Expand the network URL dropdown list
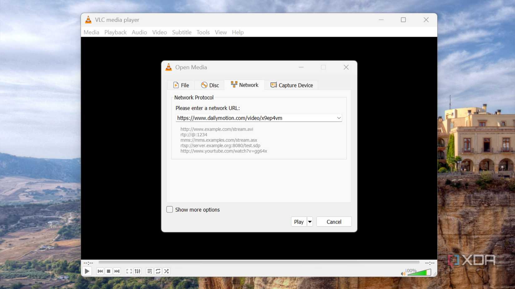Screen dimensions: 515x289 click(339, 118)
